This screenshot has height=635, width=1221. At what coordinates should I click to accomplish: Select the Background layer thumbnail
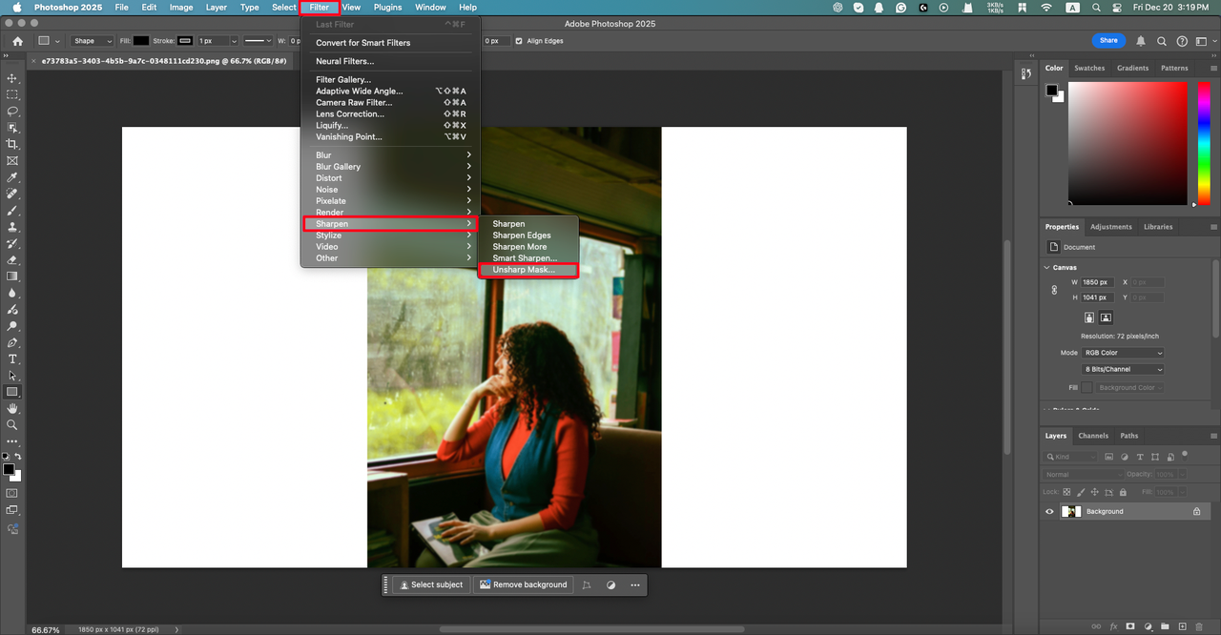[x=1070, y=511]
